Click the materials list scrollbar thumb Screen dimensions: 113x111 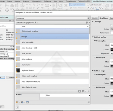(x=89, y=30)
